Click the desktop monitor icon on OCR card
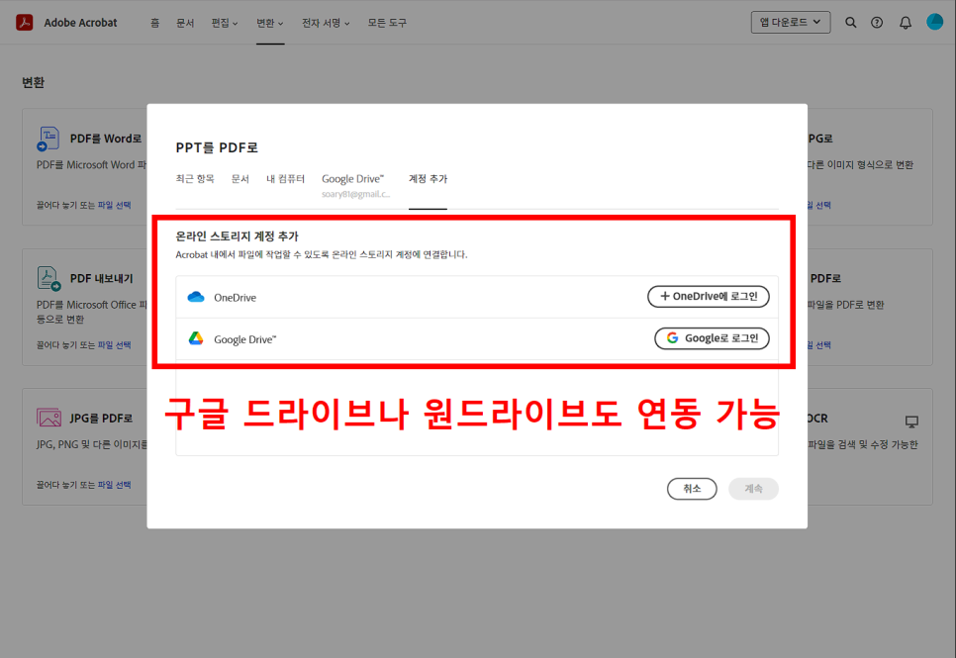 coord(911,422)
